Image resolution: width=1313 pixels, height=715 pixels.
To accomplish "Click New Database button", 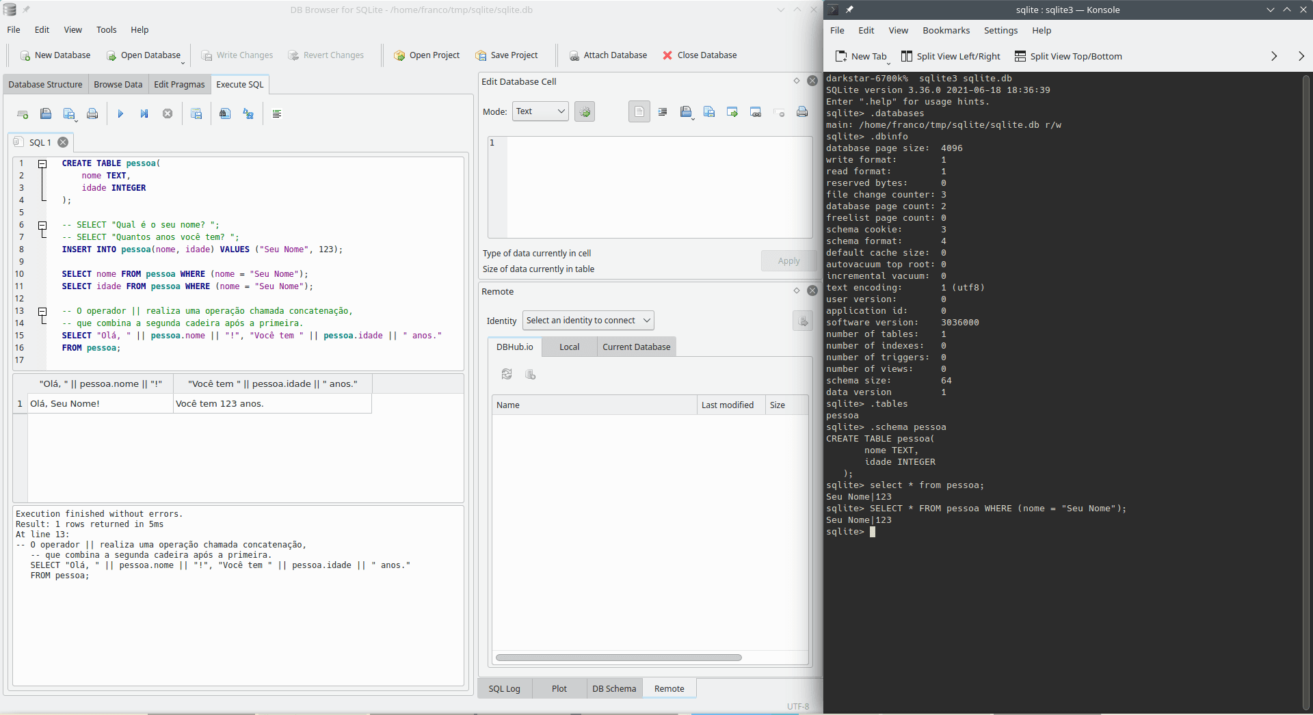I will [x=55, y=55].
